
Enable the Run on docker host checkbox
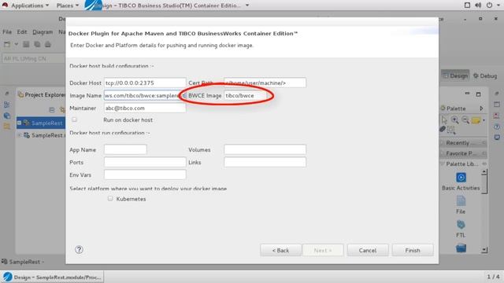point(74,119)
